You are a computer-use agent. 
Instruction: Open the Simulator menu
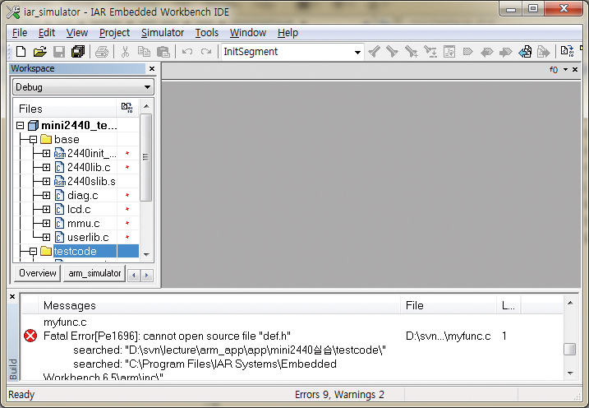[163, 33]
